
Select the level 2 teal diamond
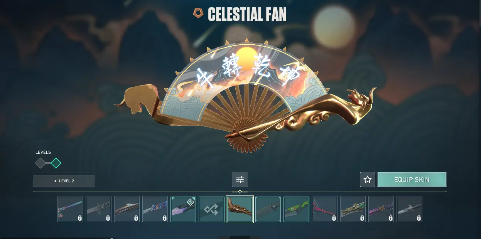56,163
